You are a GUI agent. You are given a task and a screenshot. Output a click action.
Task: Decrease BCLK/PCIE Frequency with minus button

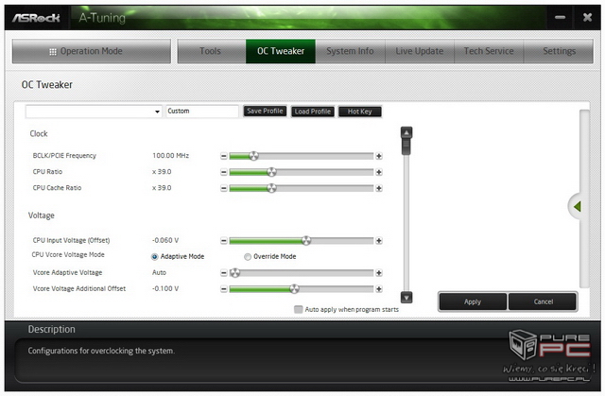(x=224, y=156)
